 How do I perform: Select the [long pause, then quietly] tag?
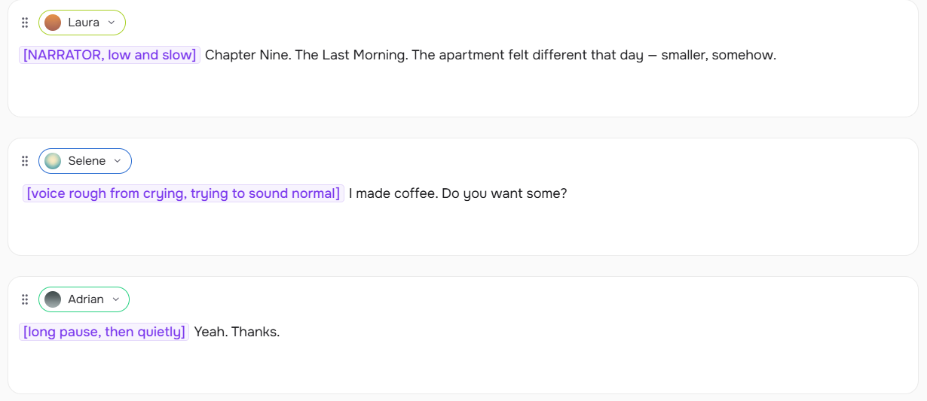pos(104,332)
